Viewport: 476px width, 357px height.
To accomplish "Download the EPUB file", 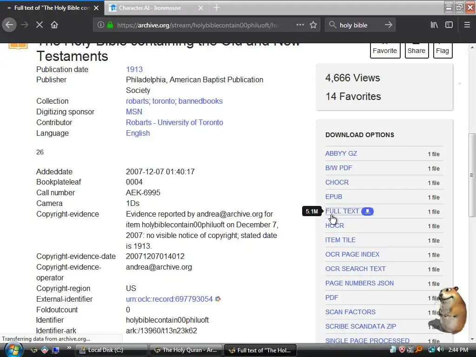I will click(334, 197).
